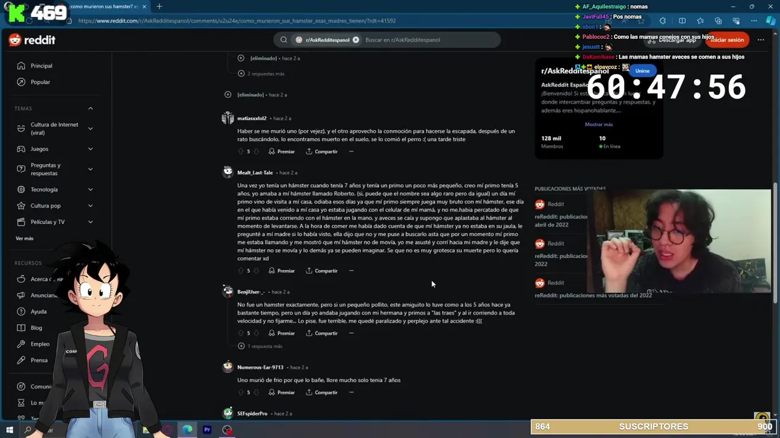Downvote matiasxxdol2's comment
This screenshot has height=438, width=780.
tap(256, 151)
